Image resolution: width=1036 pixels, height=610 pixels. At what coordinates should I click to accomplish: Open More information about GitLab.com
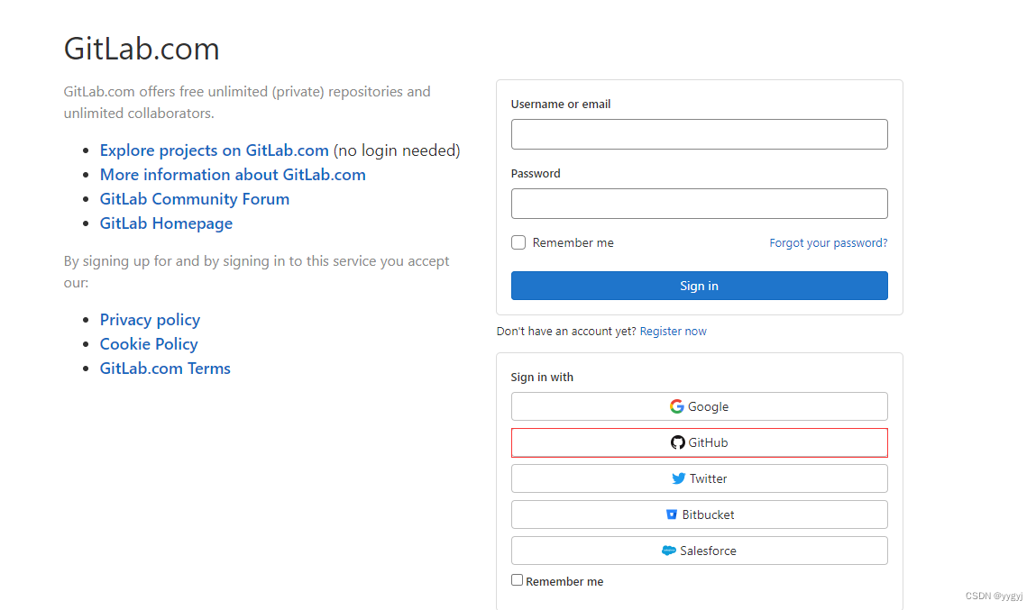[233, 175]
